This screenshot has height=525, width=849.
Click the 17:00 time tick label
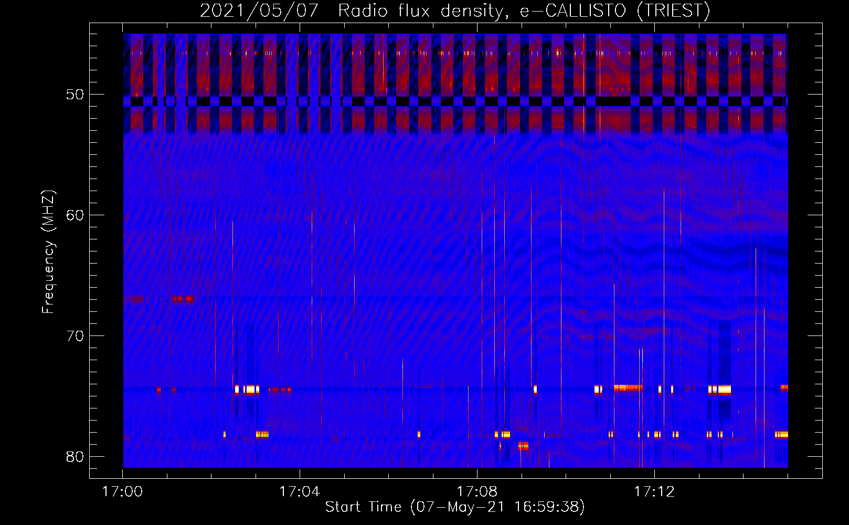click(122, 492)
